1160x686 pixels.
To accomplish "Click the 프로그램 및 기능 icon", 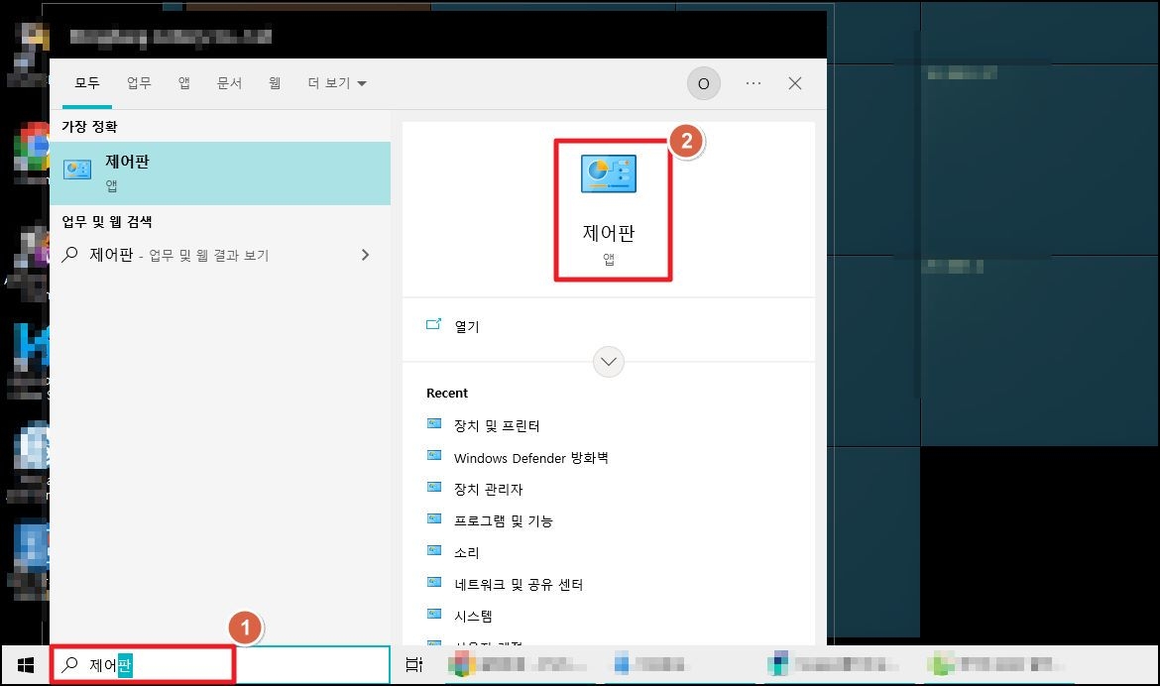I will [x=434, y=520].
